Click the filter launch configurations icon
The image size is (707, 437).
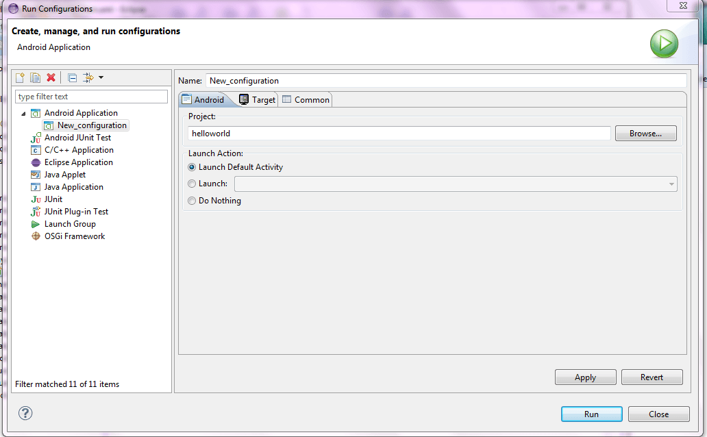[x=88, y=77]
